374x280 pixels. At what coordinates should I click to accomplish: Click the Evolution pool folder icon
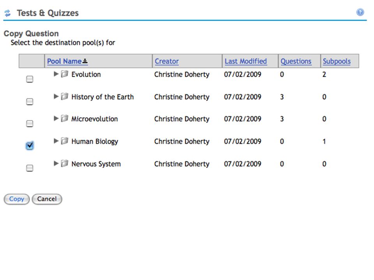click(64, 74)
